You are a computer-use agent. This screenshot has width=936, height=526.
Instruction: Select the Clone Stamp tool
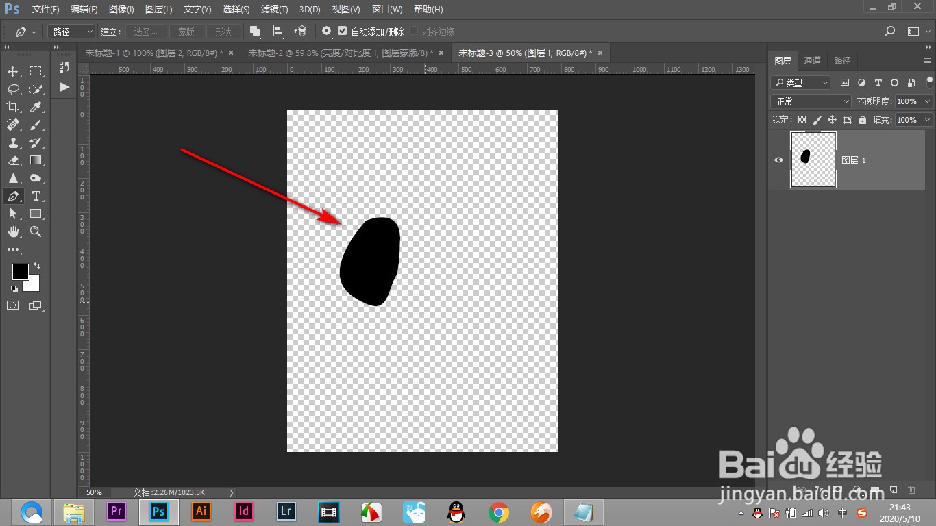click(12, 142)
